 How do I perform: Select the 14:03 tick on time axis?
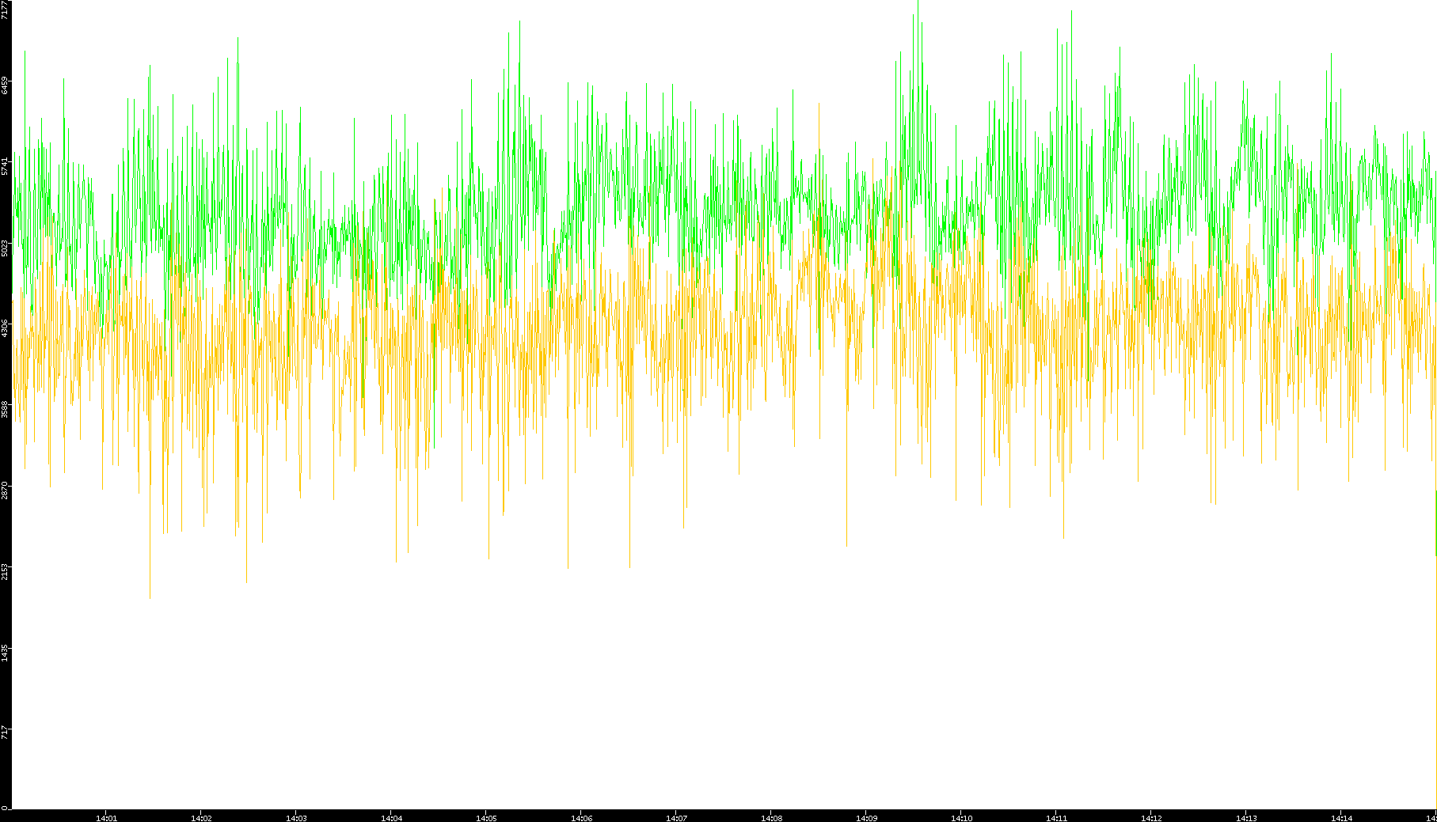tap(296, 817)
